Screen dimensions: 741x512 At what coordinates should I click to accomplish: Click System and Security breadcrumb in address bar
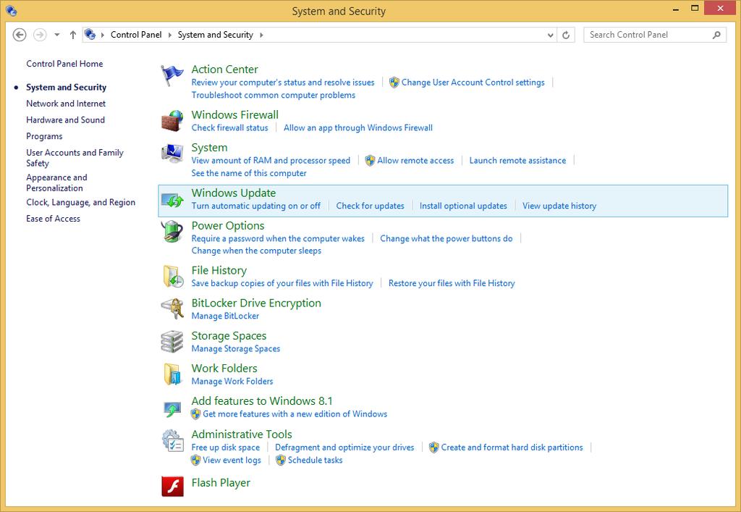[x=216, y=35]
